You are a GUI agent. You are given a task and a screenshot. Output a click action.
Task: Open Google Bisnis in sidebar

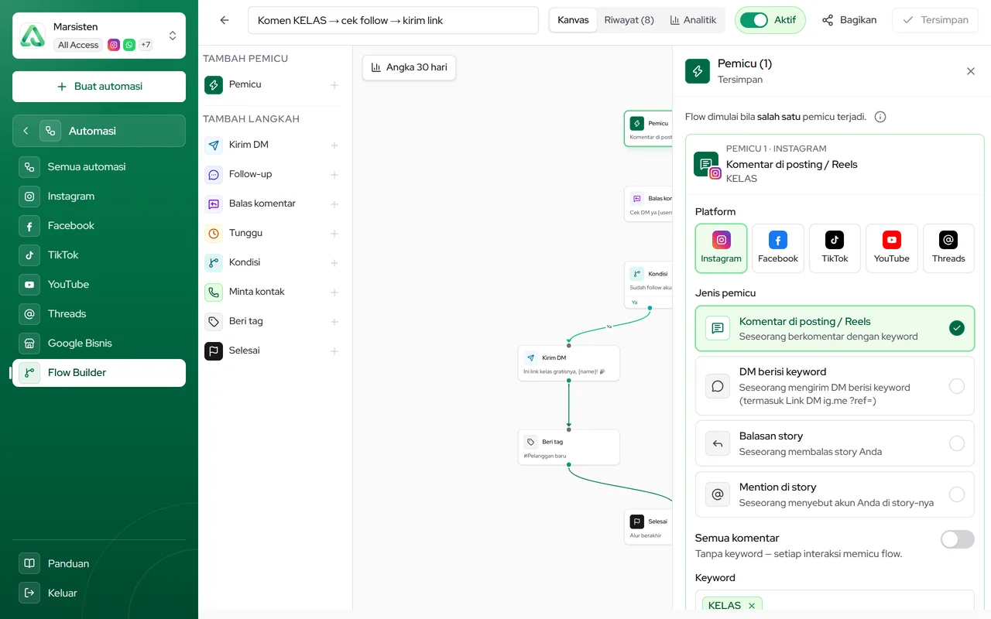click(x=99, y=343)
